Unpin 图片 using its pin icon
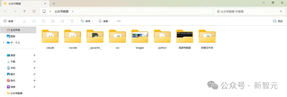 34,74
